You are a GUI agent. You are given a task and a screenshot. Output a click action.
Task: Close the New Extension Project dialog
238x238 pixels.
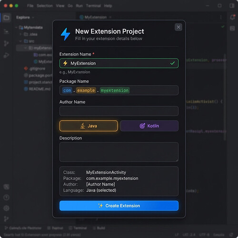(178, 27)
